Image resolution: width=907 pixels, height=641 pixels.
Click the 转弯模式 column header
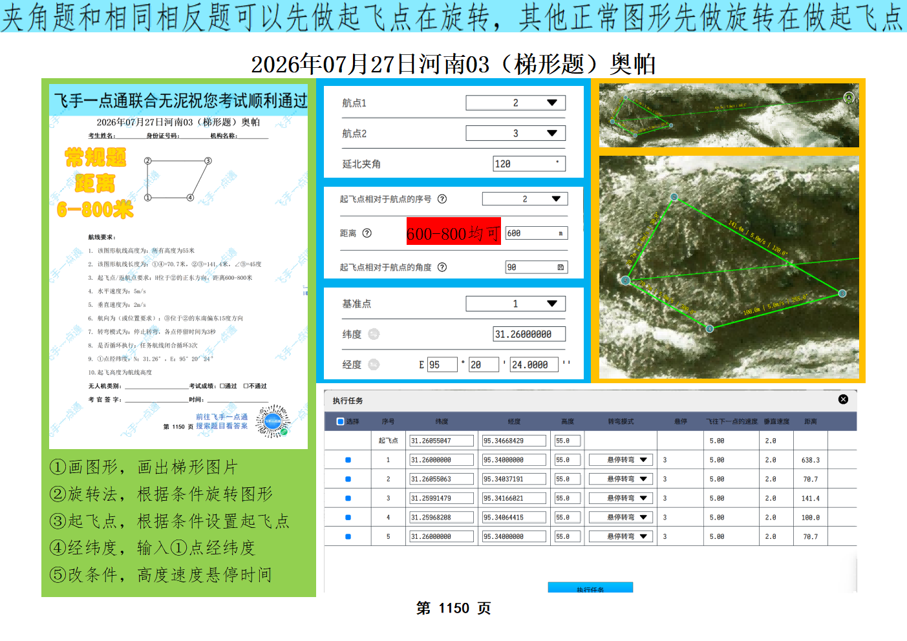(621, 421)
